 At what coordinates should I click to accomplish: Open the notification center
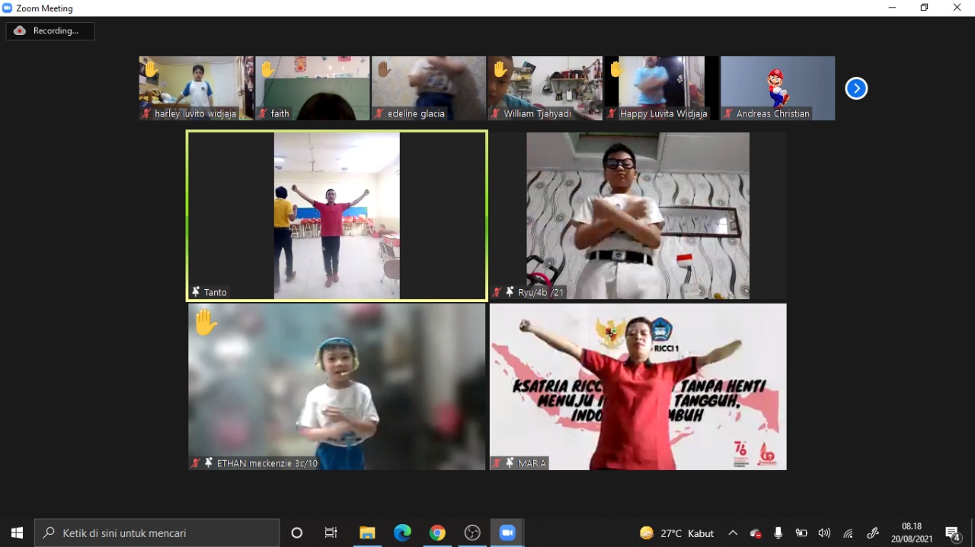coord(952,533)
